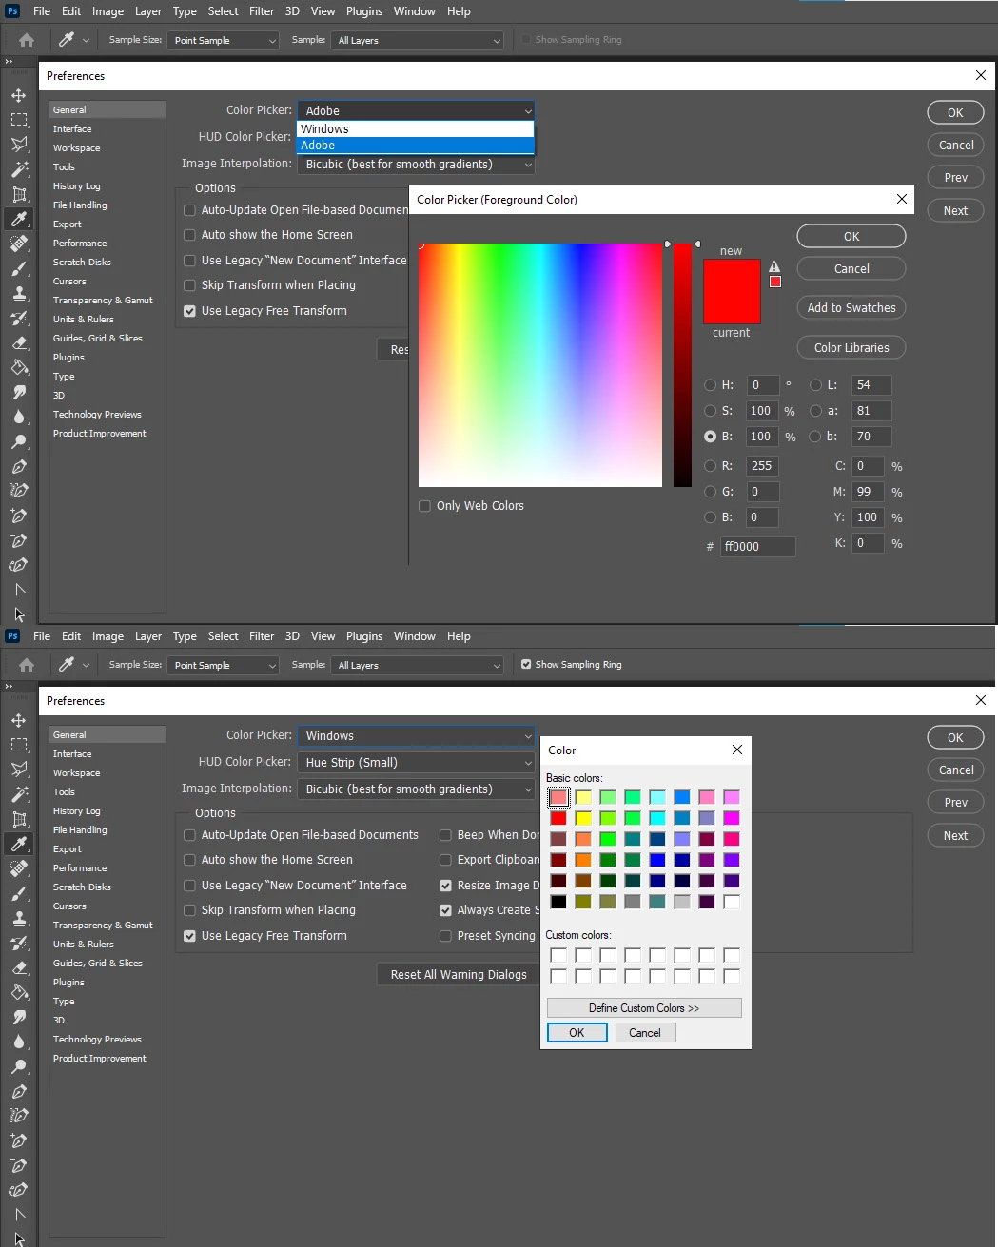
Task: Select Rectangular Marquee tool in upper Photoshop window
Action: 19,120
